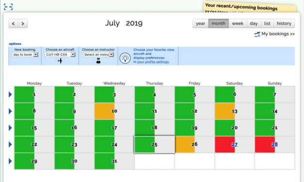304x182 pixels.
Task: Open the Select an instructor dropdown
Action: 98,55
